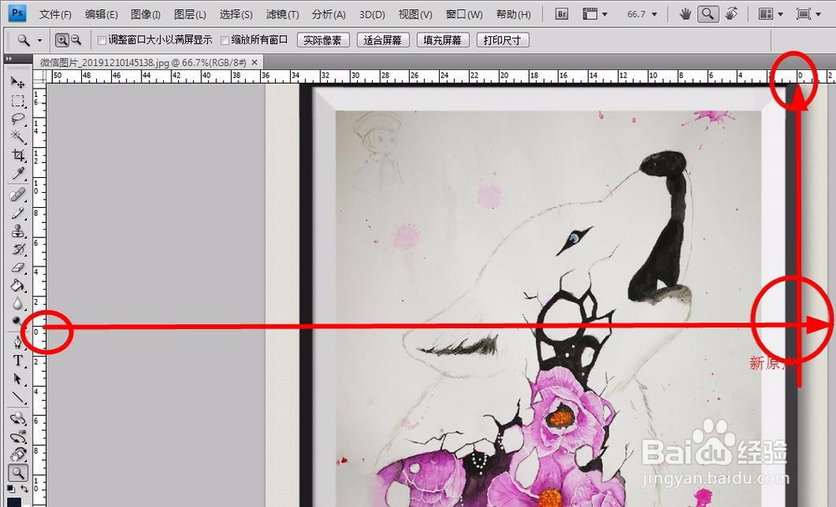836x507 pixels.
Task: Expand the toolbox with double-arrow
Action: pos(9,58)
